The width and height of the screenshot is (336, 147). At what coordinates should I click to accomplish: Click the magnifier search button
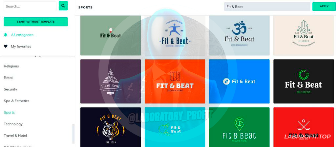(x=63, y=6)
